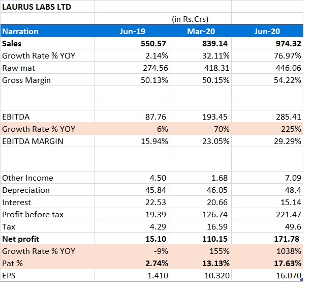Select the Jun-20 column header
314x287 pixels.
click(267, 31)
